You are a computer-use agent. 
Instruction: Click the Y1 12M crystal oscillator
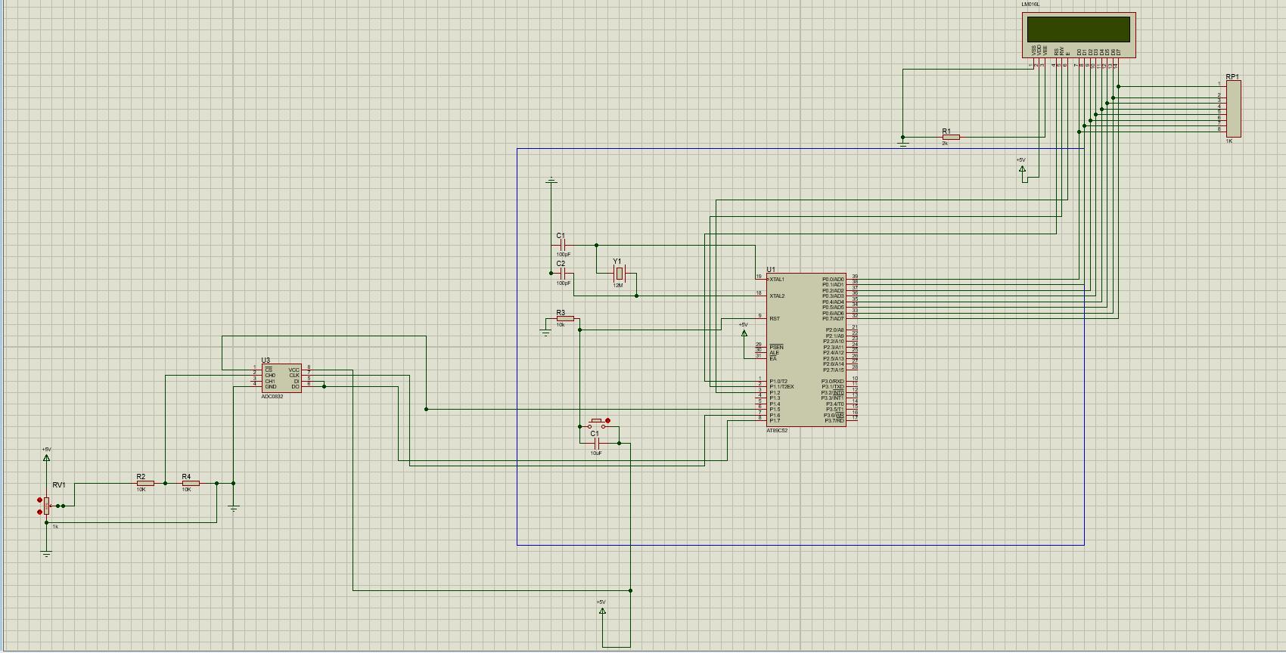click(619, 273)
